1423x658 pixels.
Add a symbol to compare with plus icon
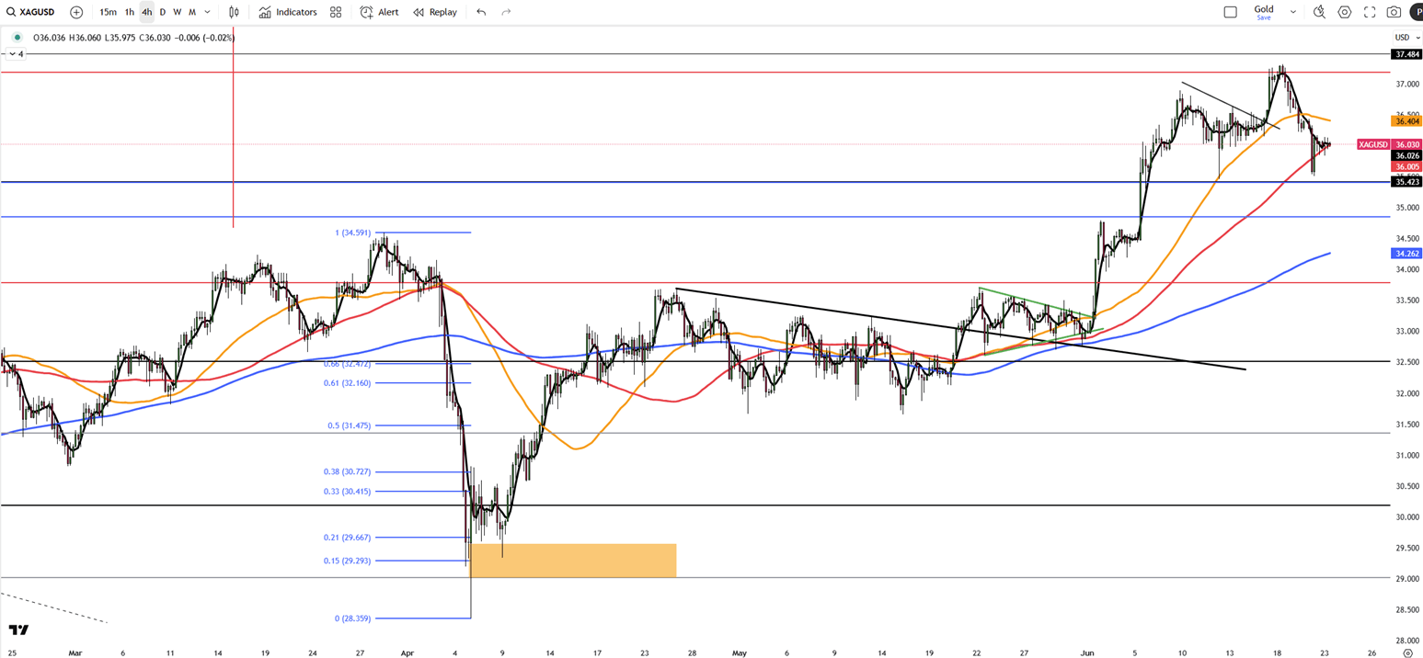coord(76,12)
